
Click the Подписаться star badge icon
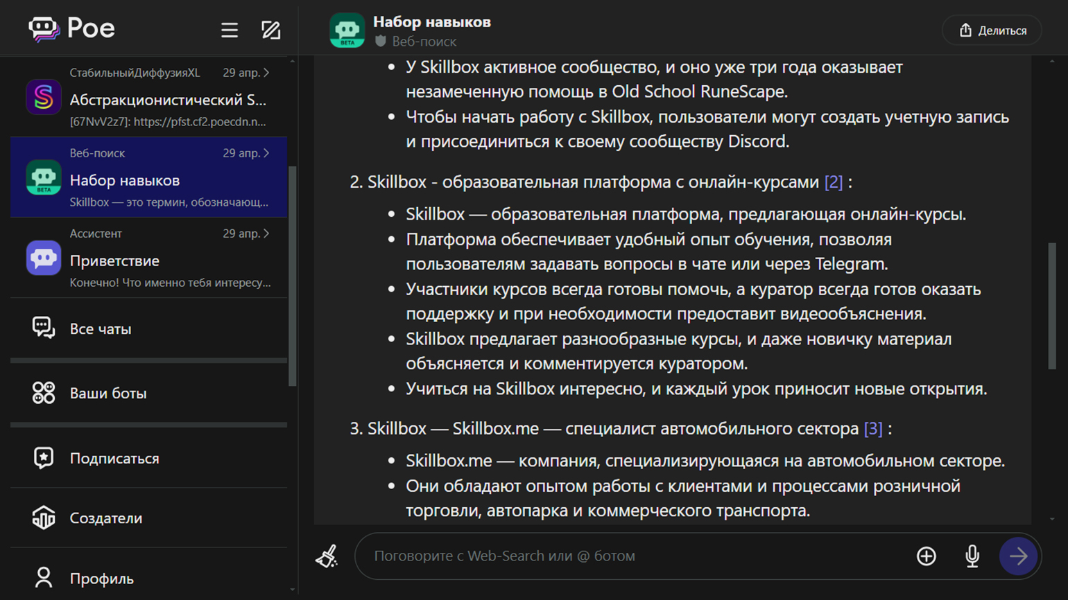coord(44,458)
